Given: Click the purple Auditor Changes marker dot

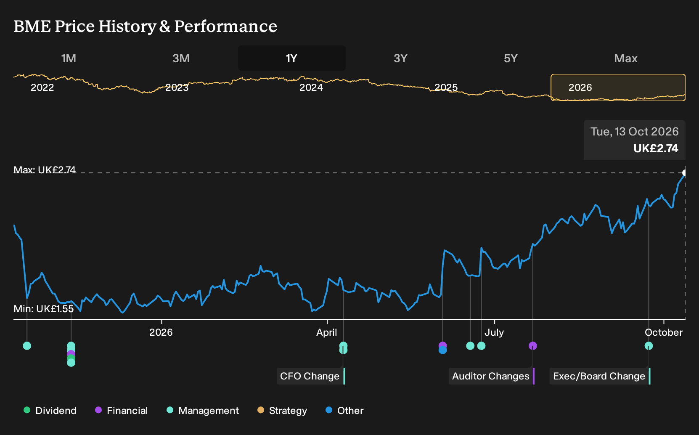Looking at the screenshot, I should click(533, 346).
